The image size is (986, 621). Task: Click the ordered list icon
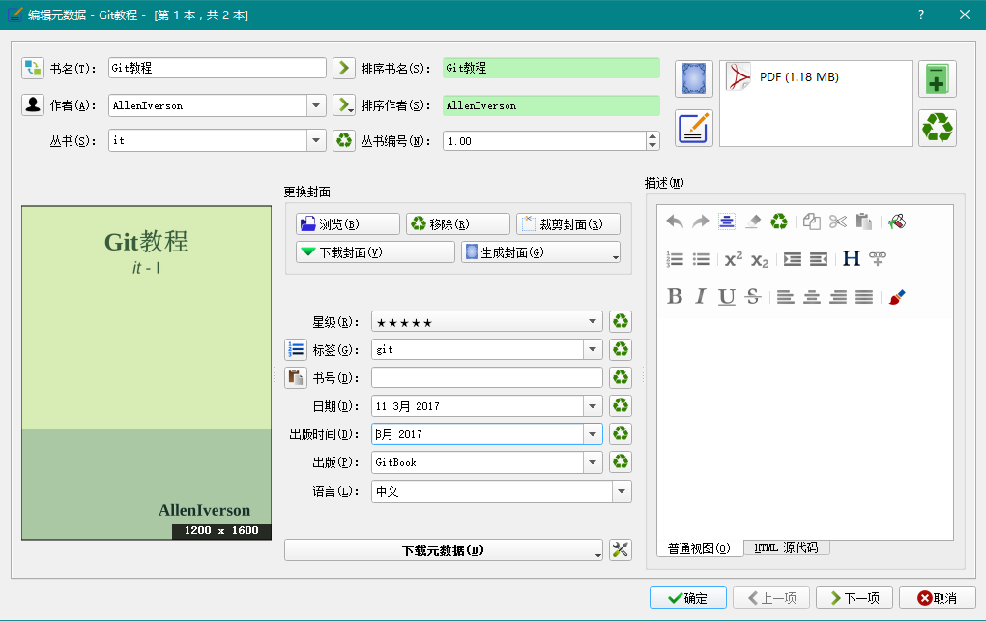coord(675,259)
